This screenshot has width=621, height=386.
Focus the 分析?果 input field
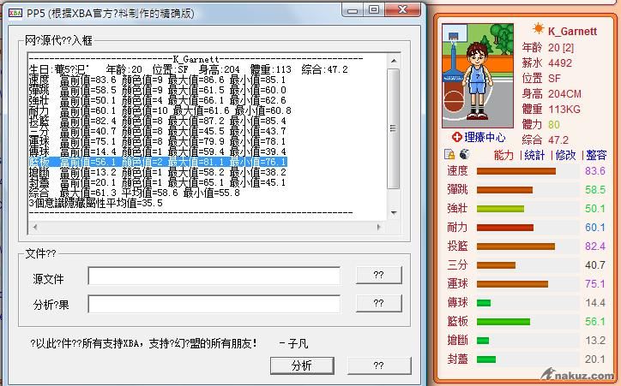coord(214,304)
